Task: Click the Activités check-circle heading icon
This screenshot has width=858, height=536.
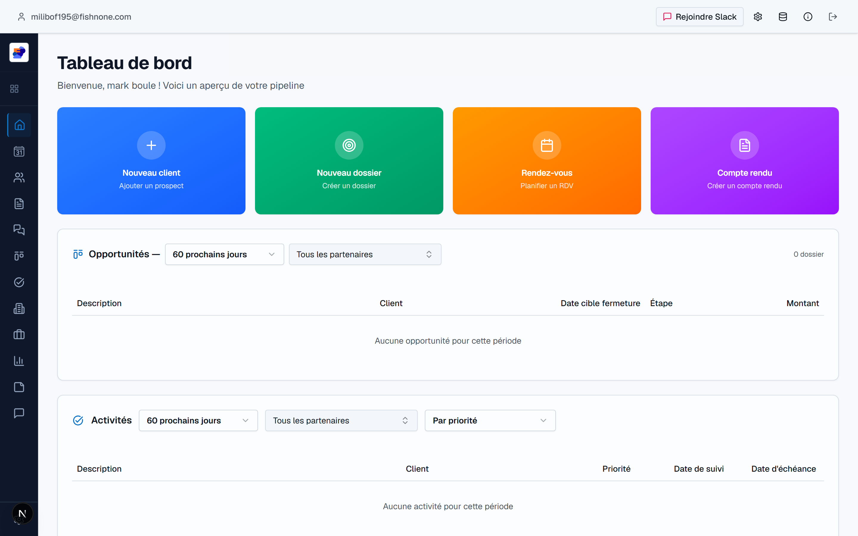Action: [x=78, y=420]
